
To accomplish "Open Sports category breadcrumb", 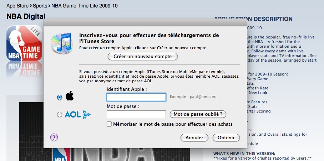I will [40, 6].
